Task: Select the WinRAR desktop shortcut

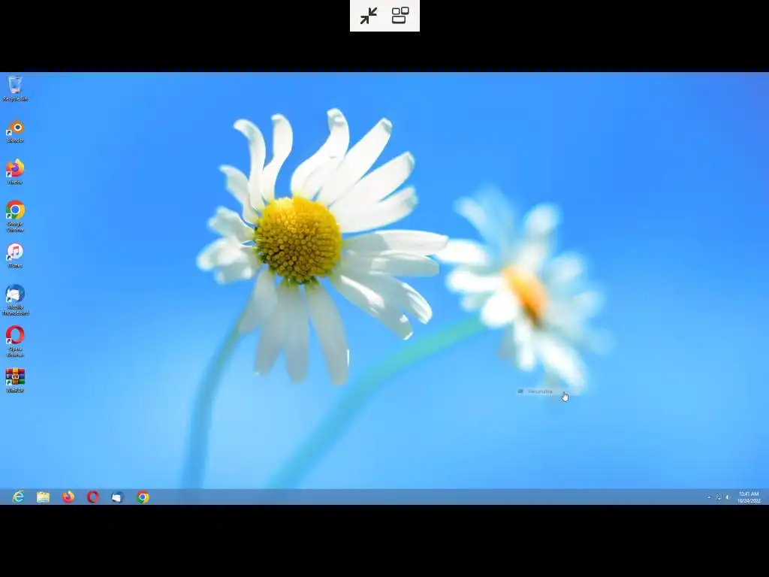Action: [x=15, y=381]
